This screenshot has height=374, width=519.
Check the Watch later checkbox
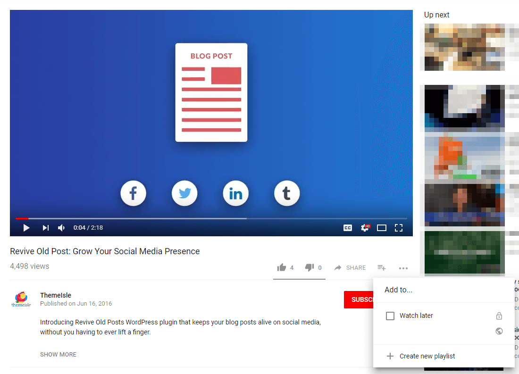390,316
